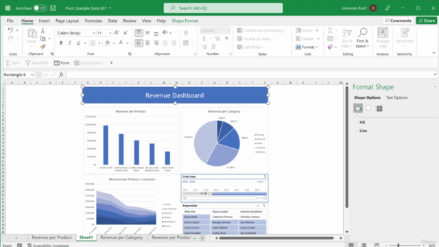Open the file name dropdown in the title bar

pyautogui.click(x=110, y=8)
